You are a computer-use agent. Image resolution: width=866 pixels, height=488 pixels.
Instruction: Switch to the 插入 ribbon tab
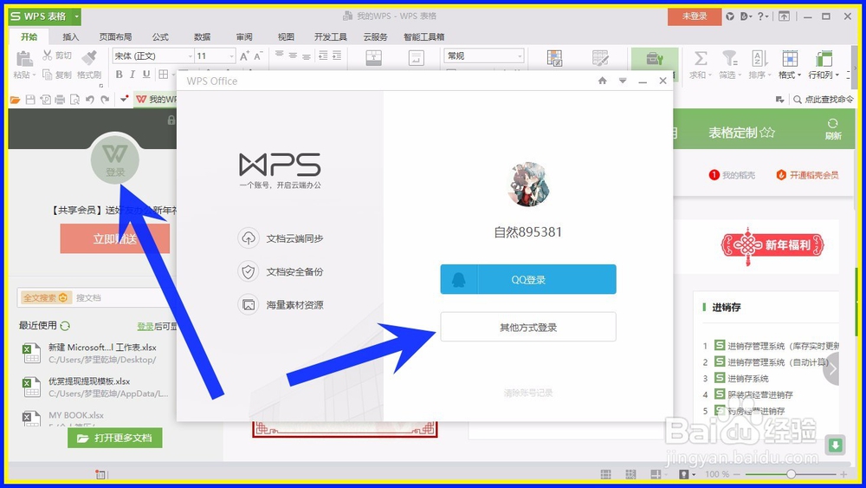pos(71,37)
